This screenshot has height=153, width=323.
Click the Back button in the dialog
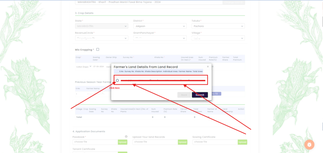point(184,95)
